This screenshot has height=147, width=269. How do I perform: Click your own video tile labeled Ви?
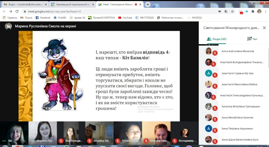(14, 133)
